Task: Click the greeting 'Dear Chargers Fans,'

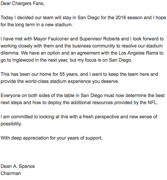Action: click(22, 4)
